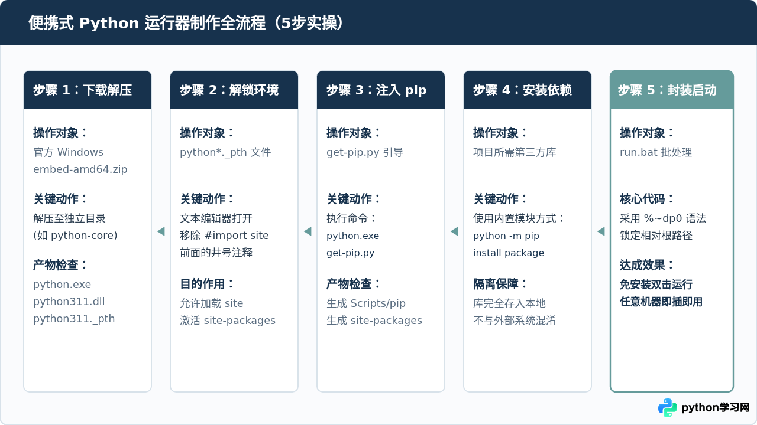Click the text "官方 Windows"
This screenshot has width=757, height=425.
68,152
